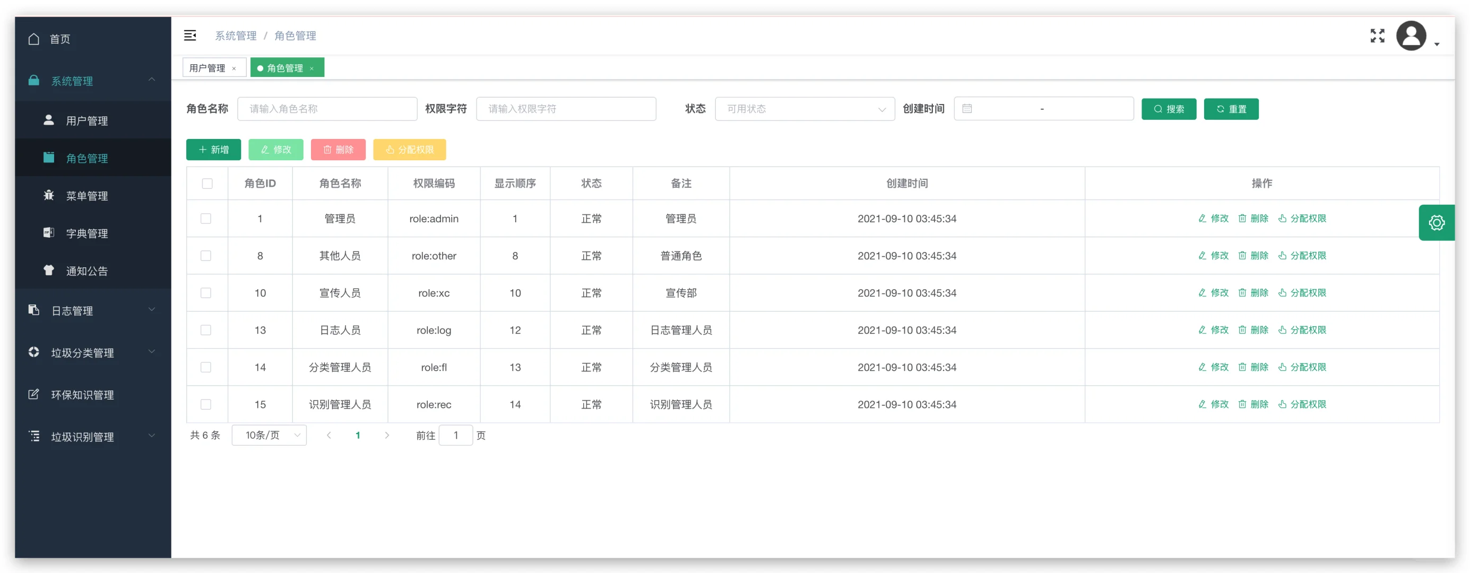Viewport: 1470px width, 573px height.
Task: Switch to the 用户管理 tab
Action: point(207,68)
